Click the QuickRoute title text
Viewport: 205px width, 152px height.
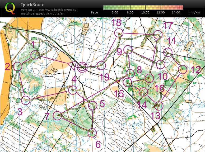pyautogui.click(x=32, y=5)
